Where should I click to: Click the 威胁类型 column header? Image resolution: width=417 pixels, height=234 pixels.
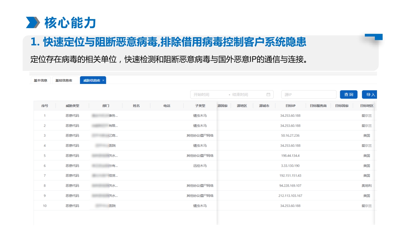coord(73,106)
